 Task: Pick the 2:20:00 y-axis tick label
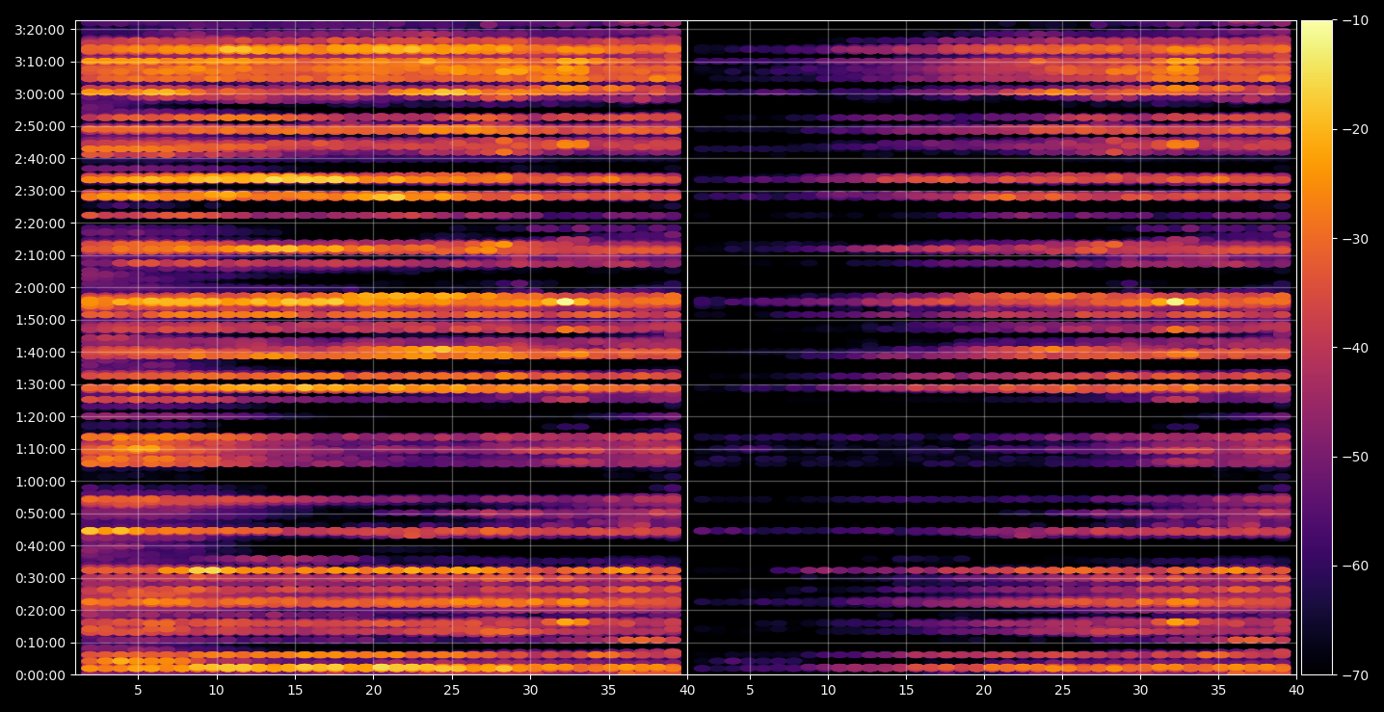click(x=40, y=224)
